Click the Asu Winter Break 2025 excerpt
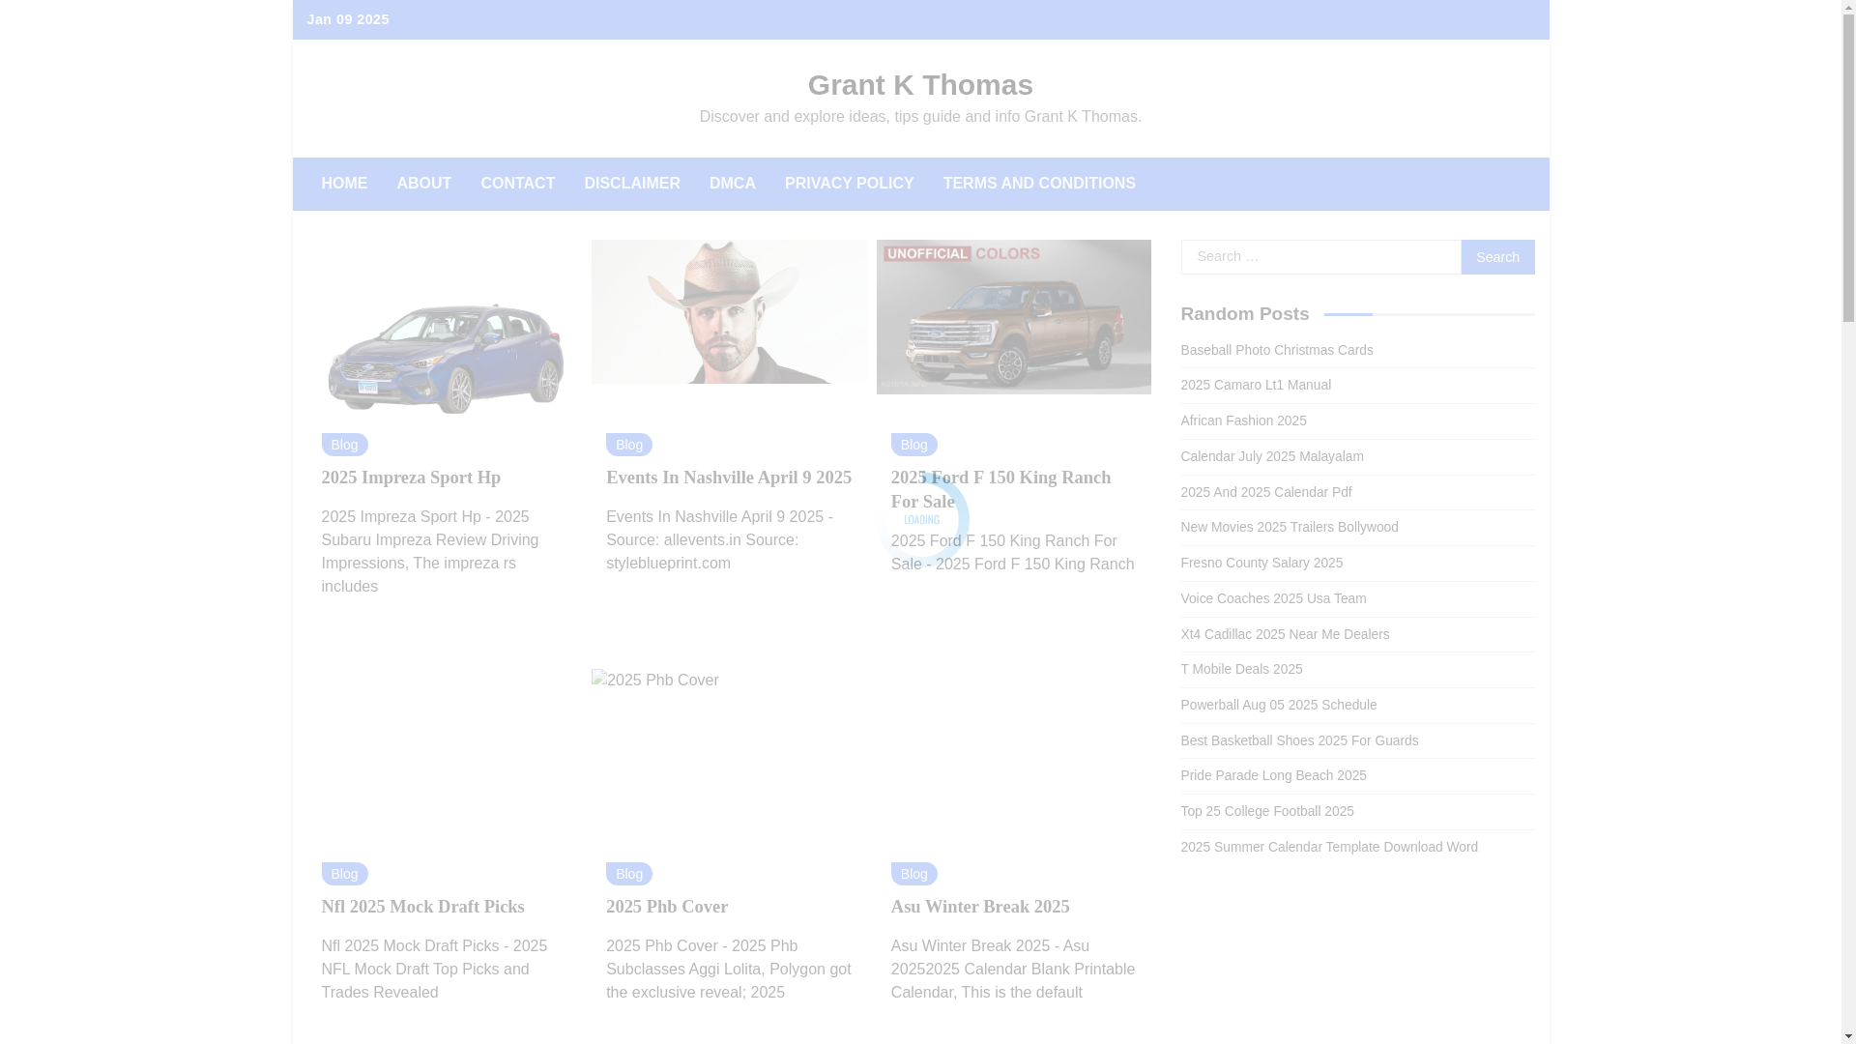Screen dimensions: 1856x1044 point(1013,970)
